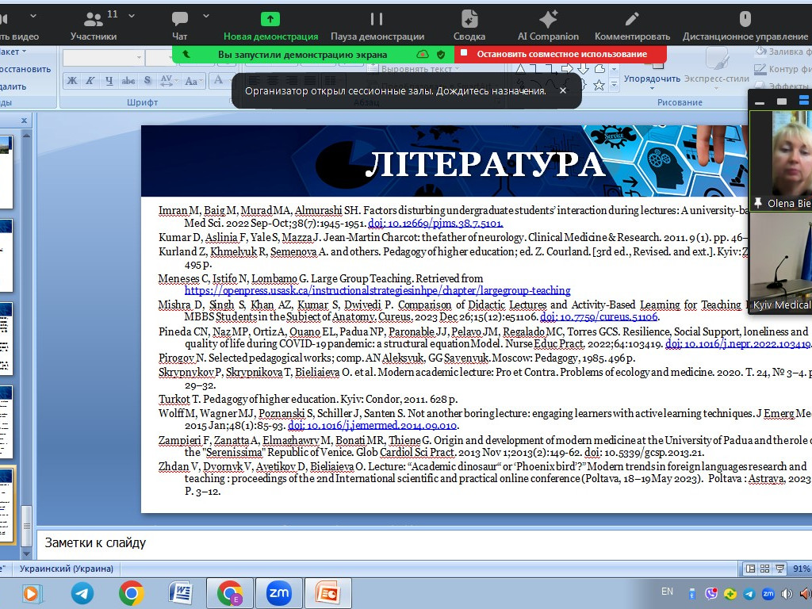Apply bold (Ж) formatting
Screen dimensions: 812x609
[x=72, y=80]
